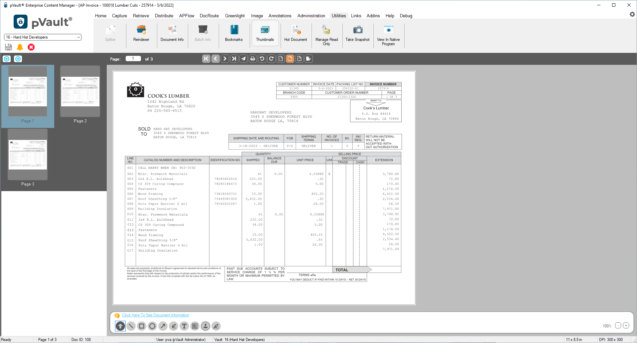Rotate page counterclockwise

click(262, 59)
